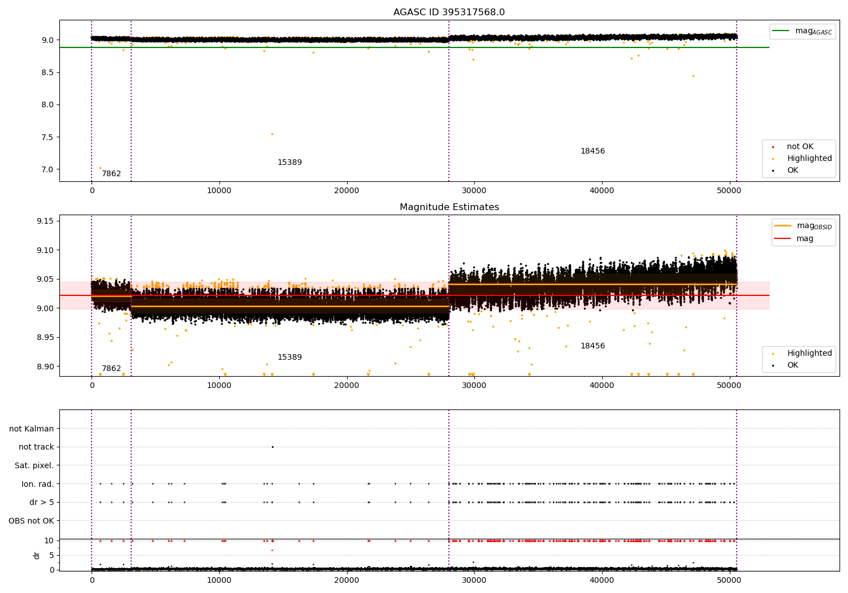Image resolution: width=848 pixels, height=593 pixels.
Task: Click the 9.05 tick on middle plot y-axis
Action: pos(44,279)
